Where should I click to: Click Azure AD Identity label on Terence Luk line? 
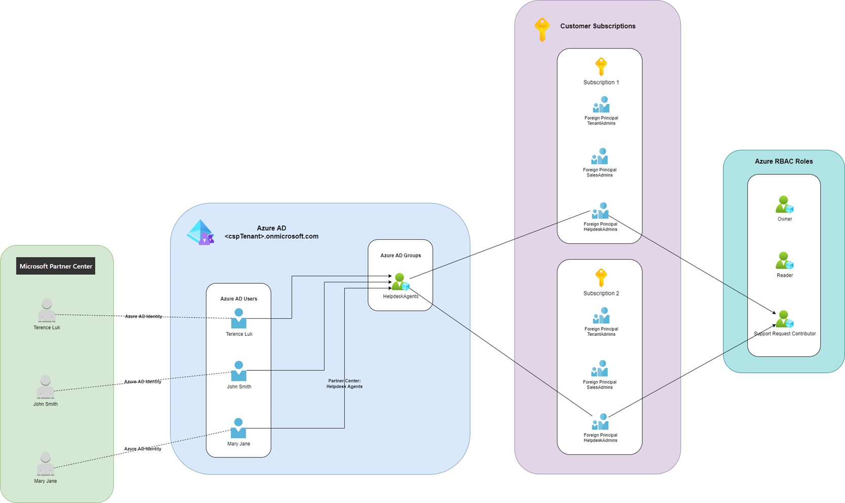(144, 316)
